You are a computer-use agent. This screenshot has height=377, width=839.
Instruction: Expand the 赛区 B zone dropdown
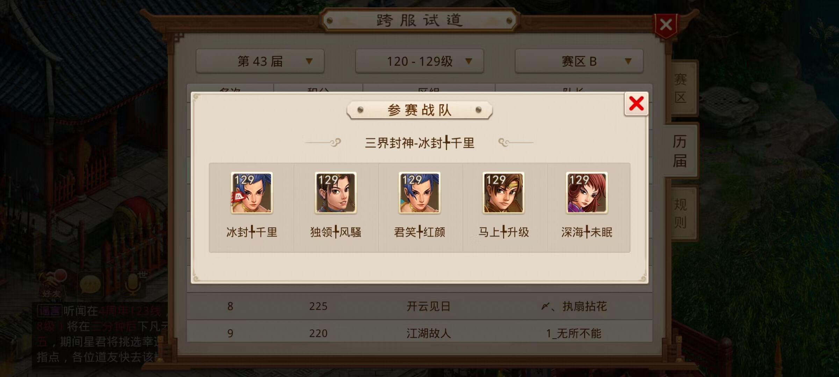[579, 61]
